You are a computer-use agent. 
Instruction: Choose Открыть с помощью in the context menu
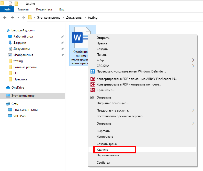coord(142,103)
